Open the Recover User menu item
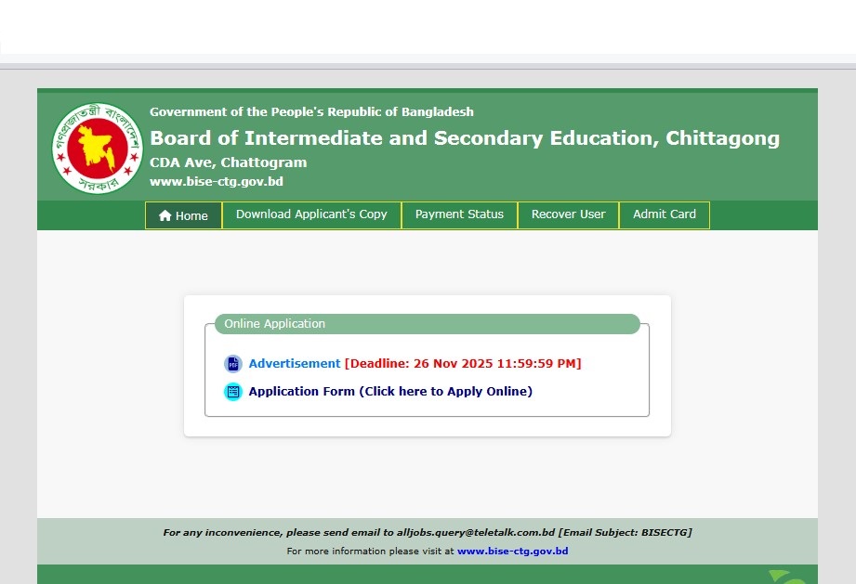Screen dimensions: 856x584 568,214
